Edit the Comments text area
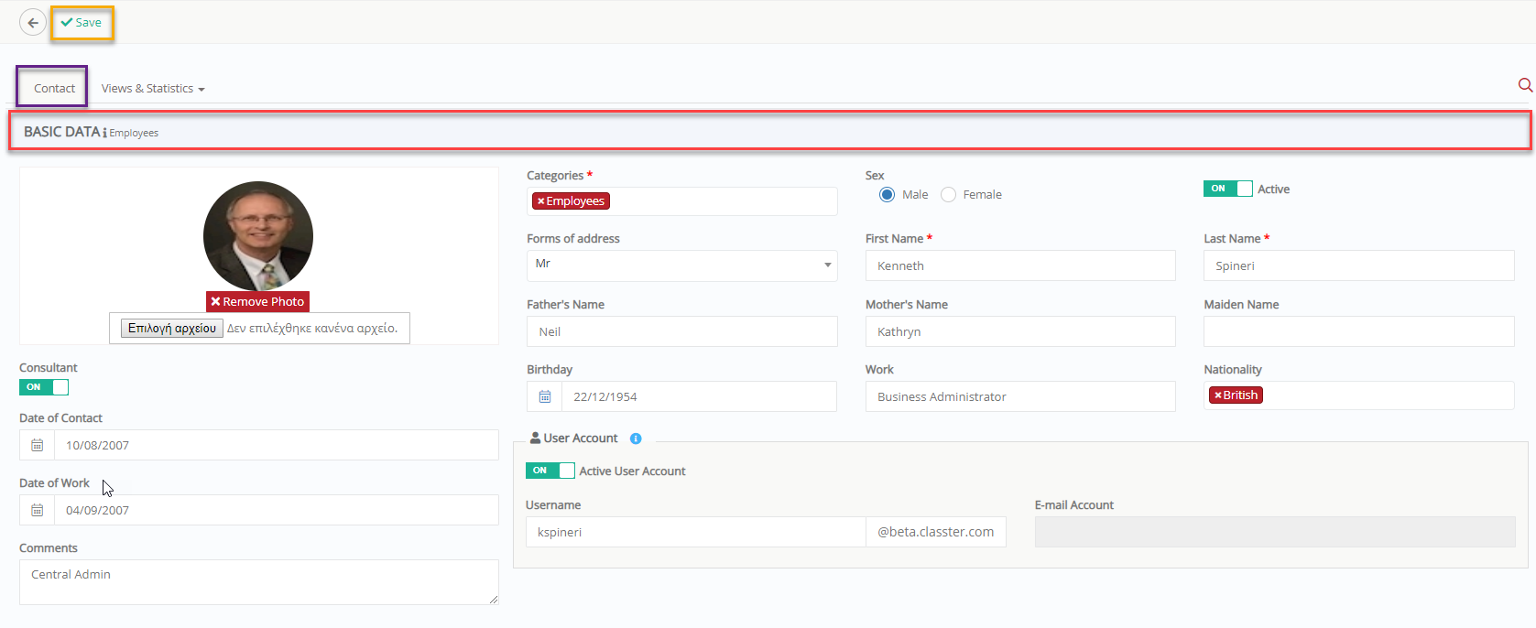 click(259, 582)
